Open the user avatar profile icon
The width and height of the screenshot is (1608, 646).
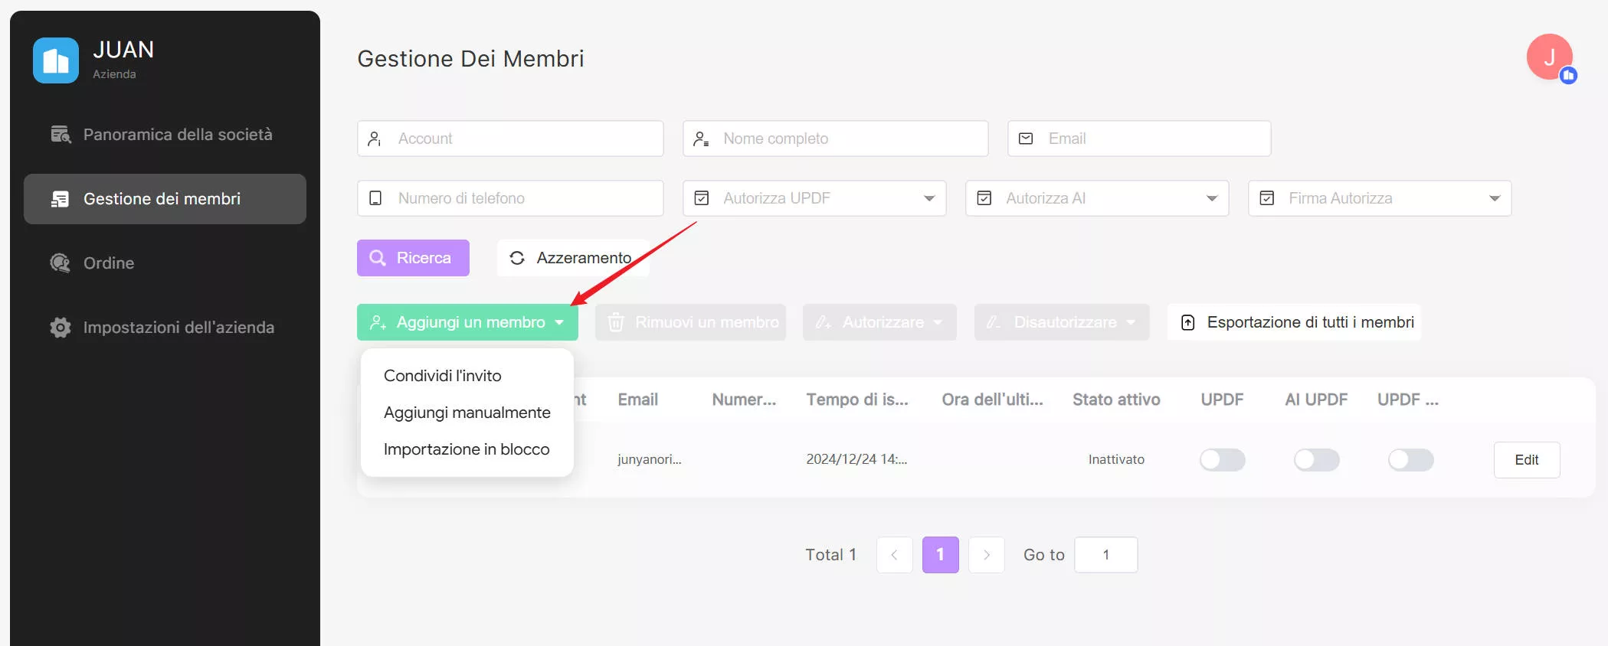pos(1549,57)
